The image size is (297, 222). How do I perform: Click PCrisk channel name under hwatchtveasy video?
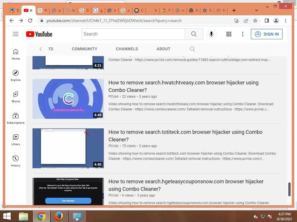[113, 97]
